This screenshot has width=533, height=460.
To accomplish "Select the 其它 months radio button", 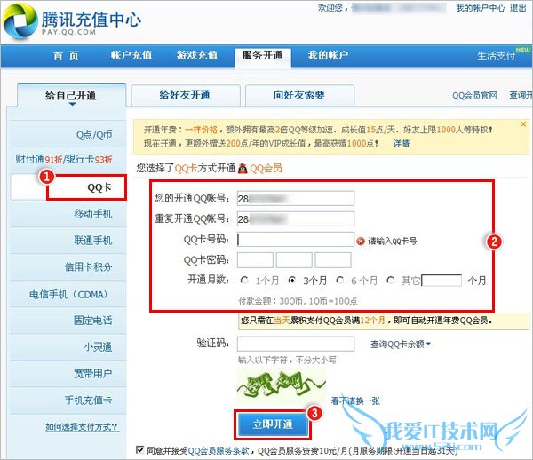I will (390, 281).
